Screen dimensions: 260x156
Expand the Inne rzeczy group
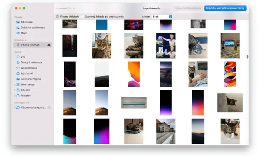click(x=15, y=84)
